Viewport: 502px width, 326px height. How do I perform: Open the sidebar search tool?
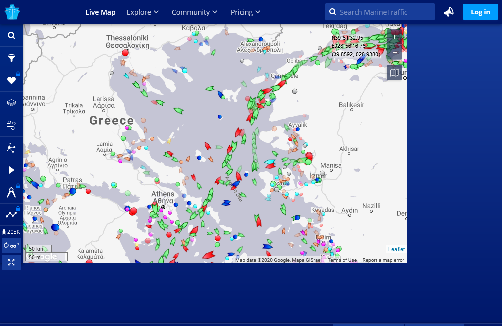pos(11,35)
